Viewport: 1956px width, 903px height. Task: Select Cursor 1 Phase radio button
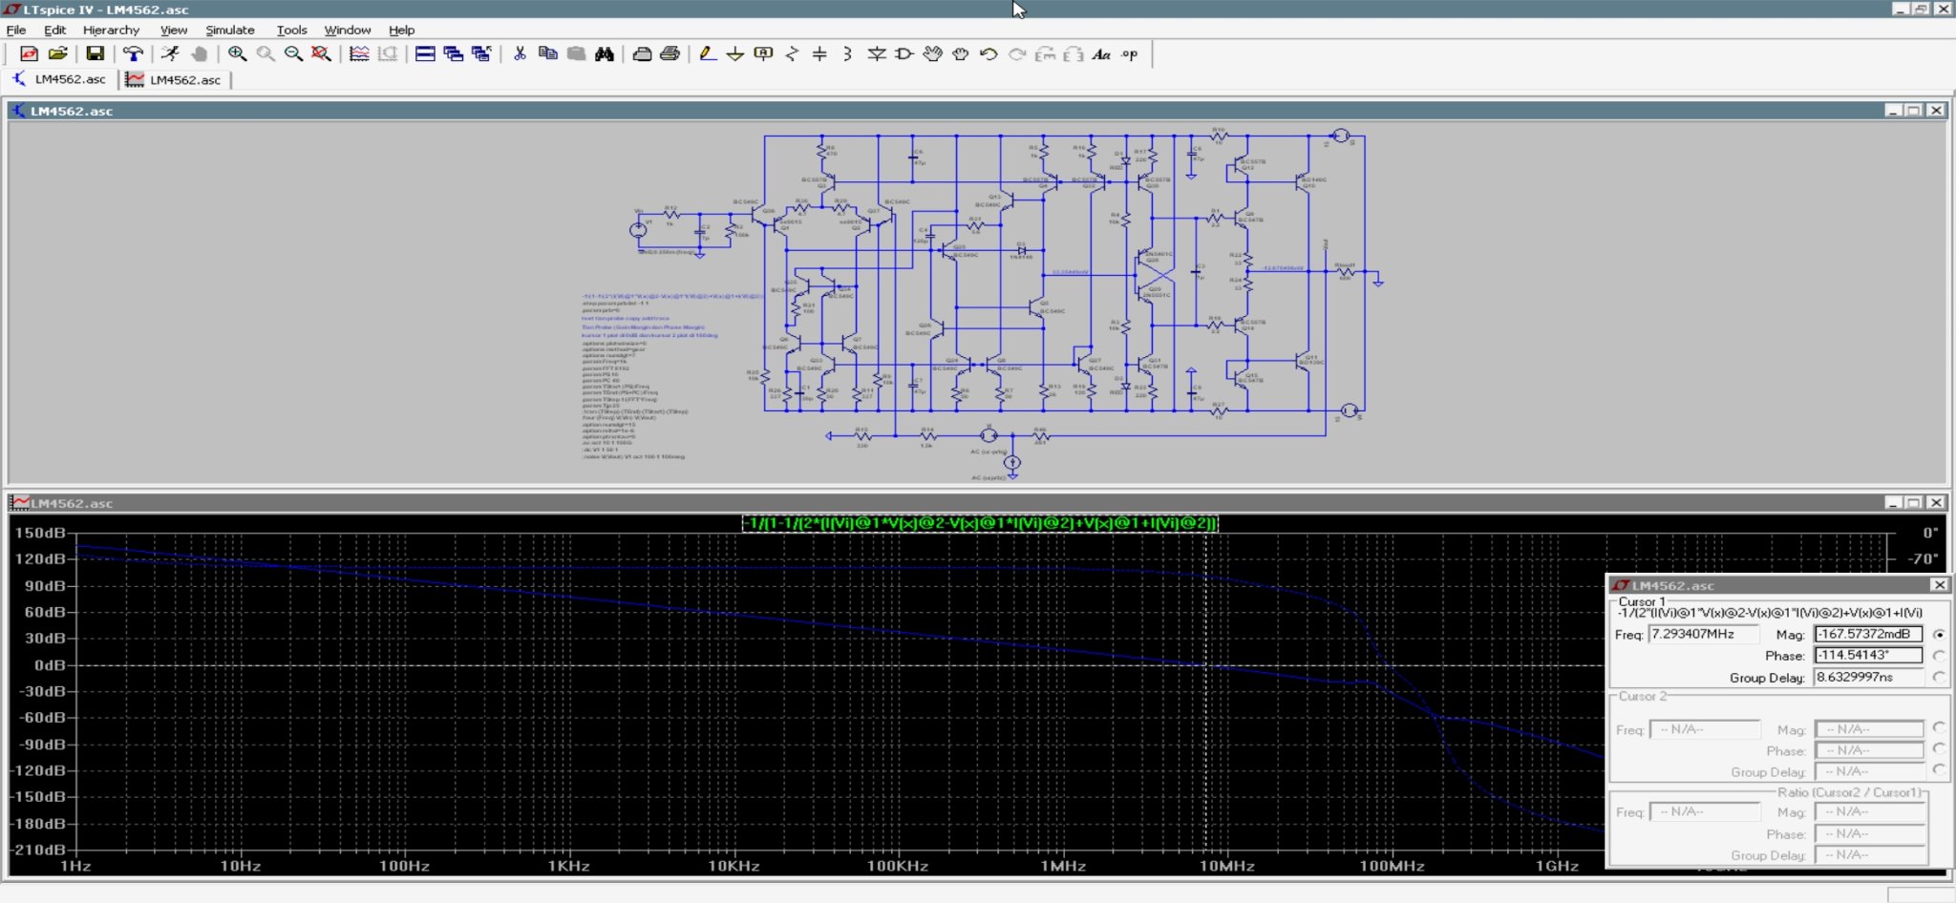pyautogui.click(x=1939, y=656)
